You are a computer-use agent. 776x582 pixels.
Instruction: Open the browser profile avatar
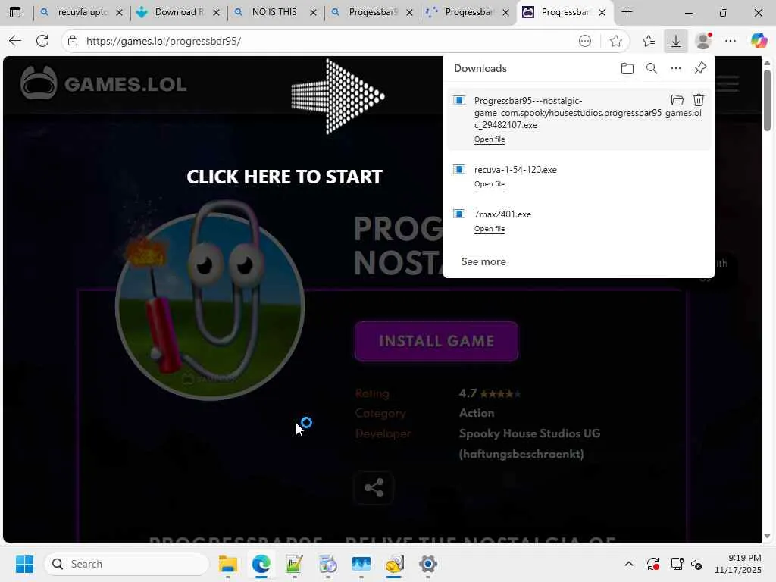click(703, 41)
